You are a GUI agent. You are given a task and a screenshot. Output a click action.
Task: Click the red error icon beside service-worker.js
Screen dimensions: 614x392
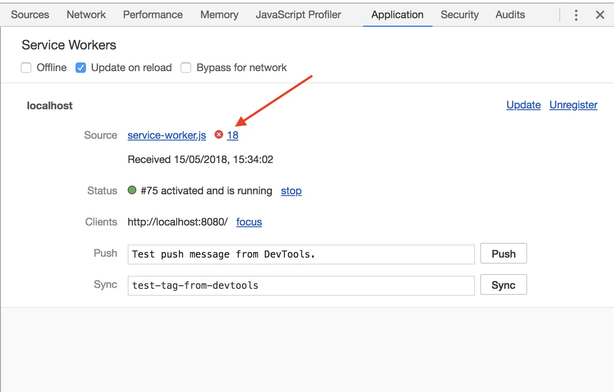coord(219,135)
